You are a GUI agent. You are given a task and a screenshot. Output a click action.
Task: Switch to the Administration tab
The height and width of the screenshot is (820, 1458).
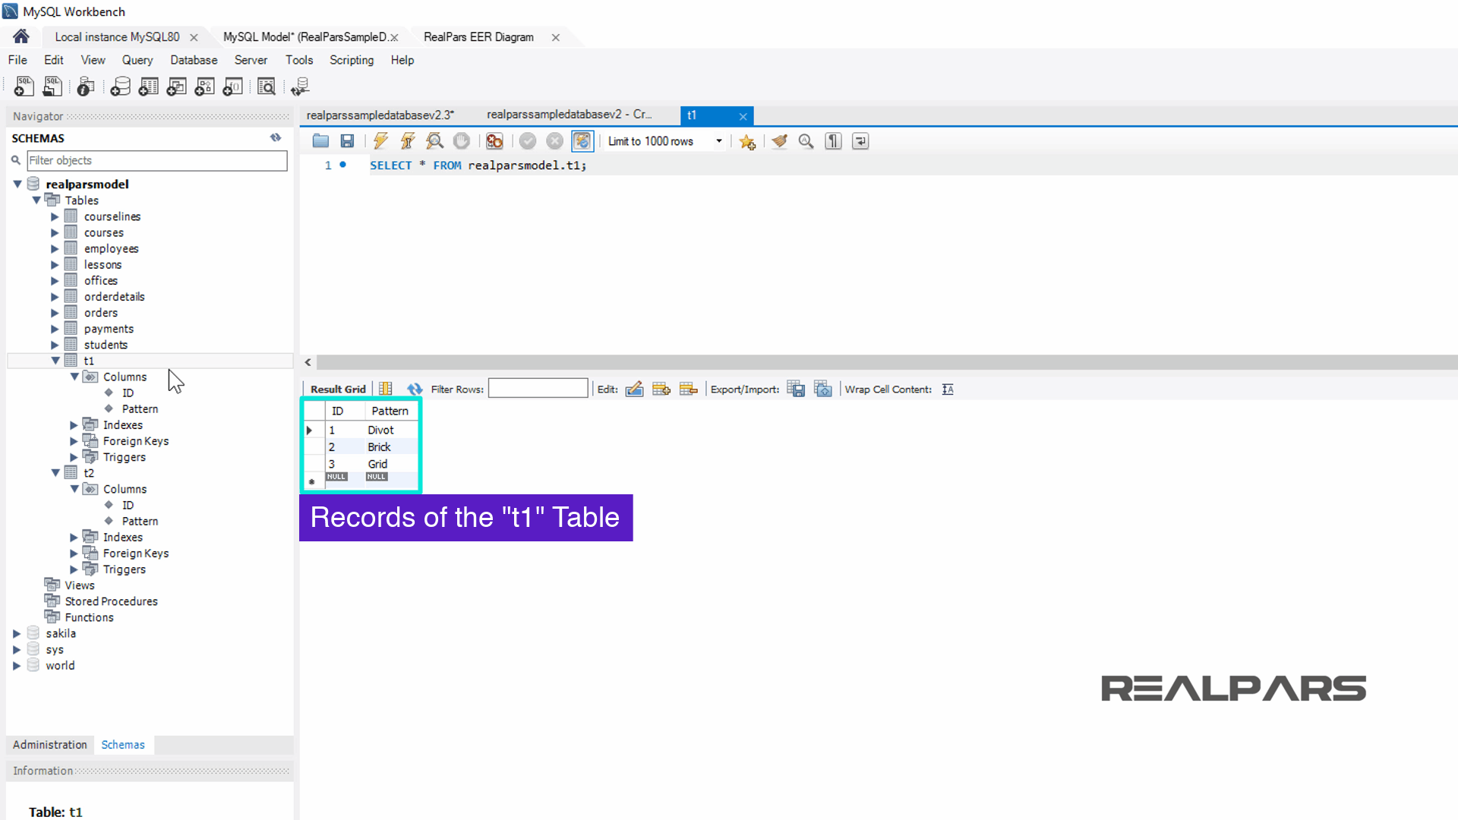click(x=50, y=744)
